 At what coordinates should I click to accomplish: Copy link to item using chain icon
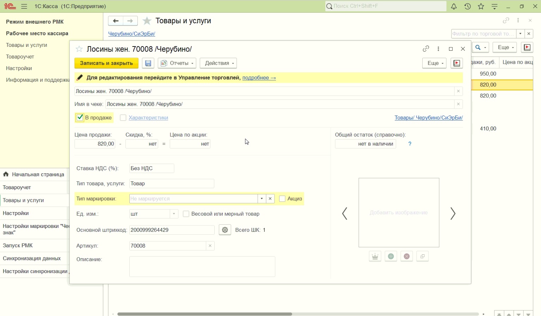pyautogui.click(x=426, y=49)
